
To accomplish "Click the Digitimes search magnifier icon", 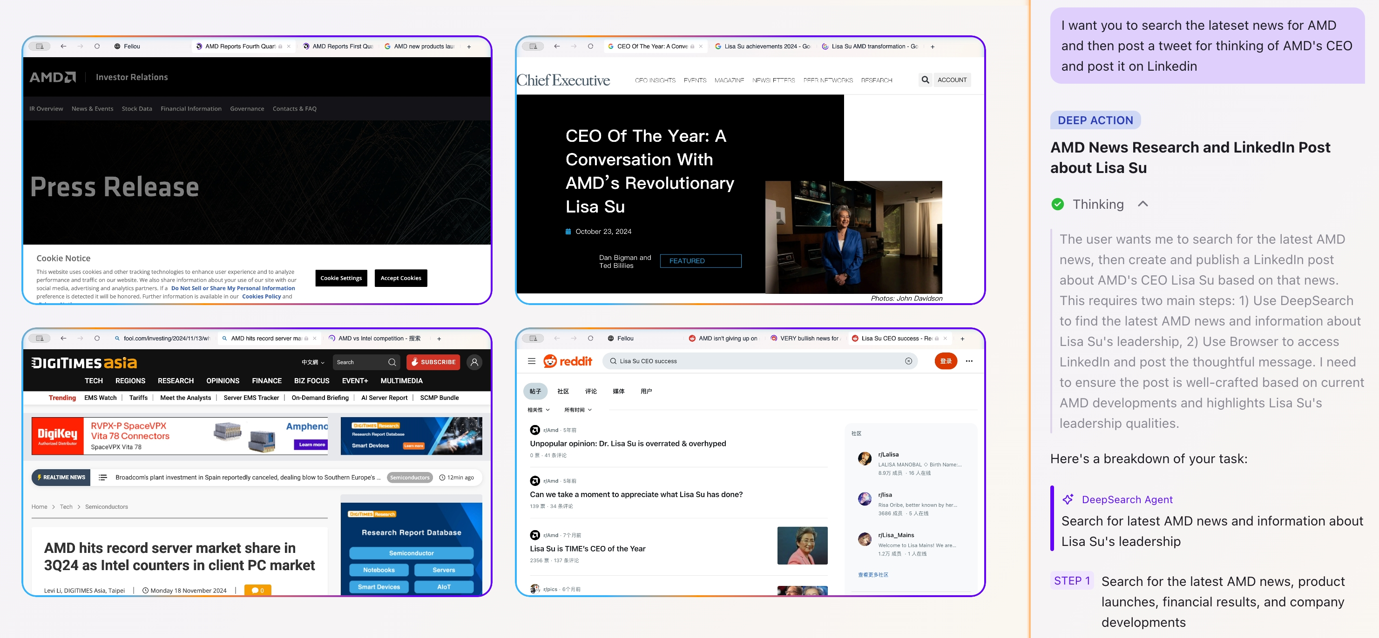I will click(x=392, y=362).
